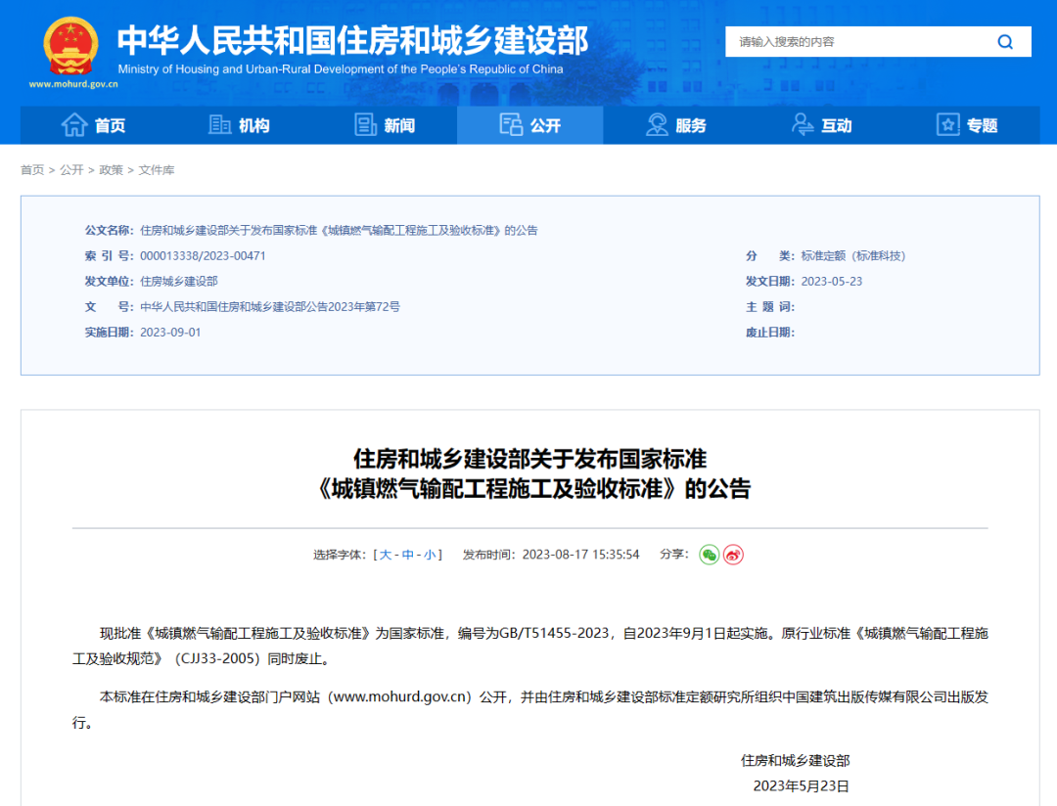This screenshot has height=806, width=1057.
Task: Click the 分享 label
Action: tap(674, 554)
